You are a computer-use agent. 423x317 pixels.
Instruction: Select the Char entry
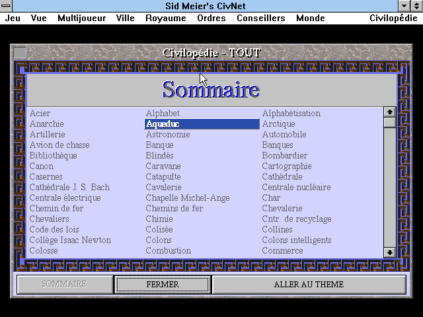tap(271, 197)
